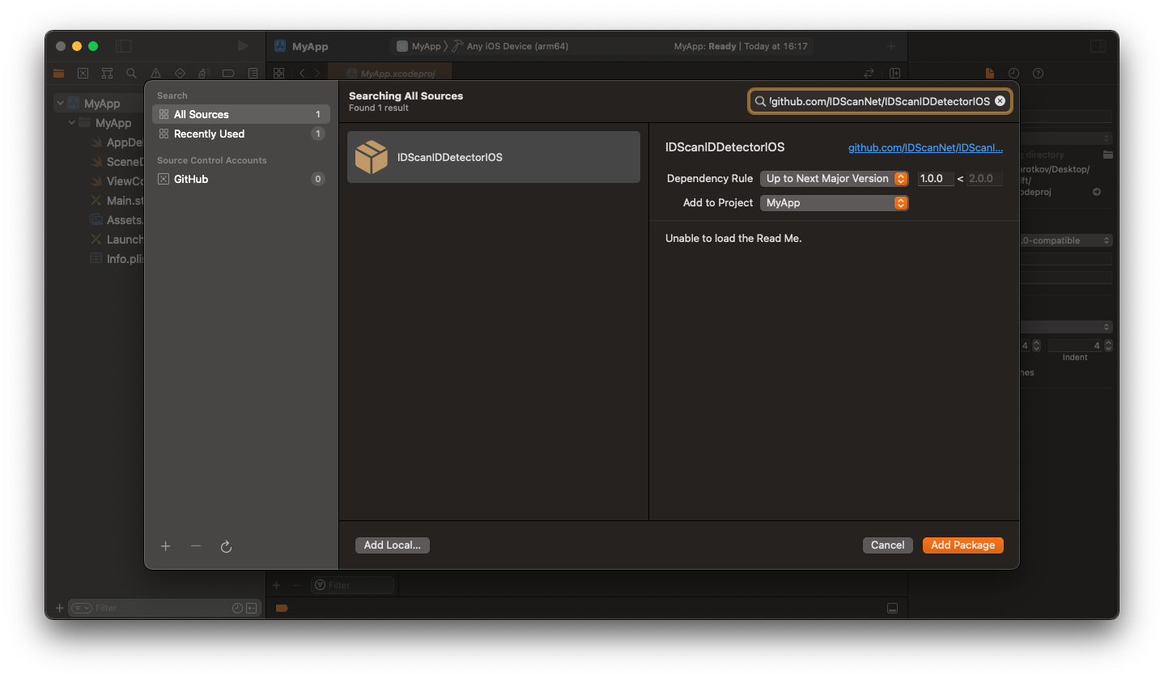The width and height of the screenshot is (1164, 679).
Task: Choose the Any iOS Device destination
Action: [x=510, y=46]
